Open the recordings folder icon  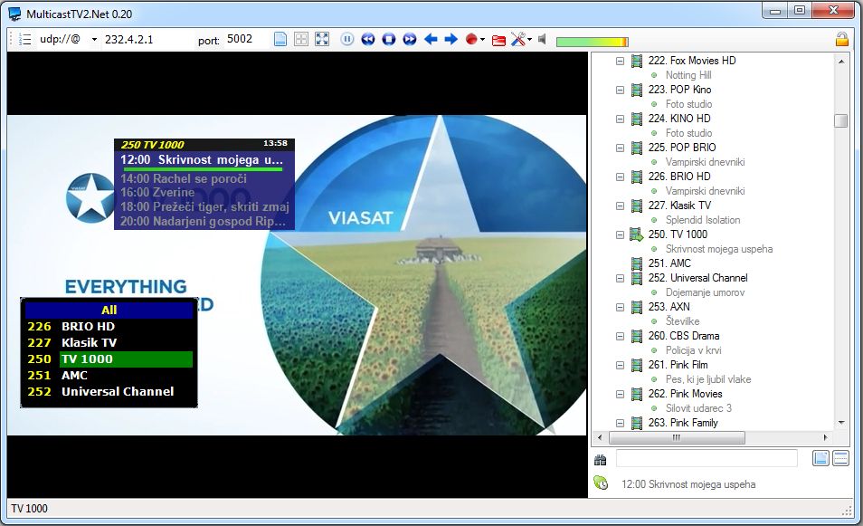point(498,40)
